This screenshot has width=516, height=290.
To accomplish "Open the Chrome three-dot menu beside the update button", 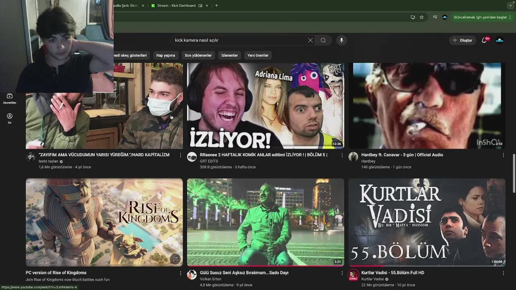I will coord(510,17).
